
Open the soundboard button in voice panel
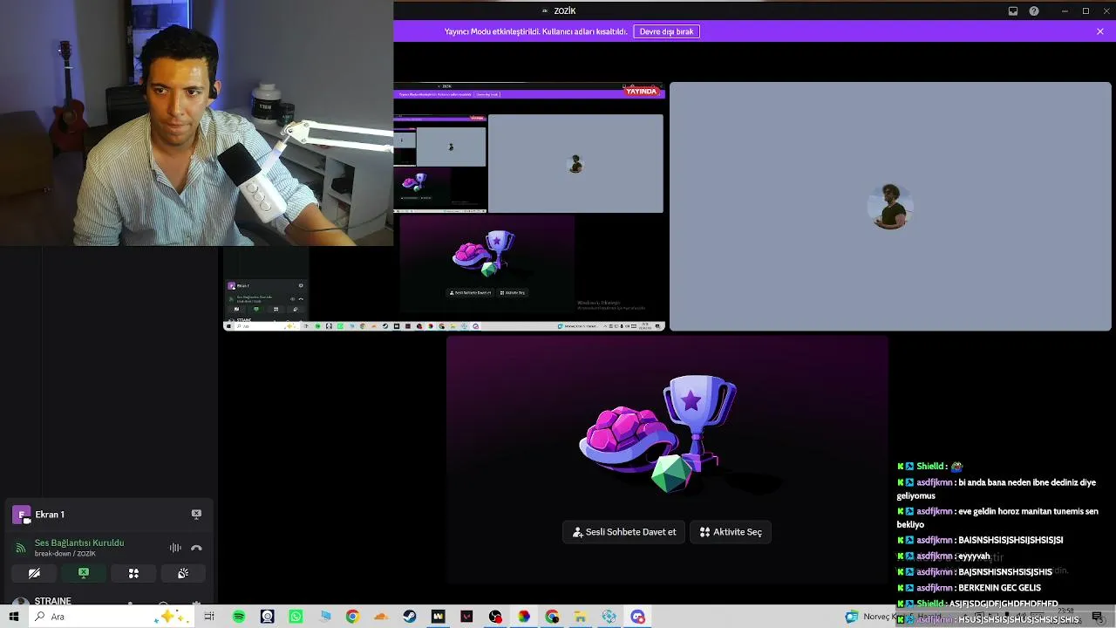(x=183, y=573)
